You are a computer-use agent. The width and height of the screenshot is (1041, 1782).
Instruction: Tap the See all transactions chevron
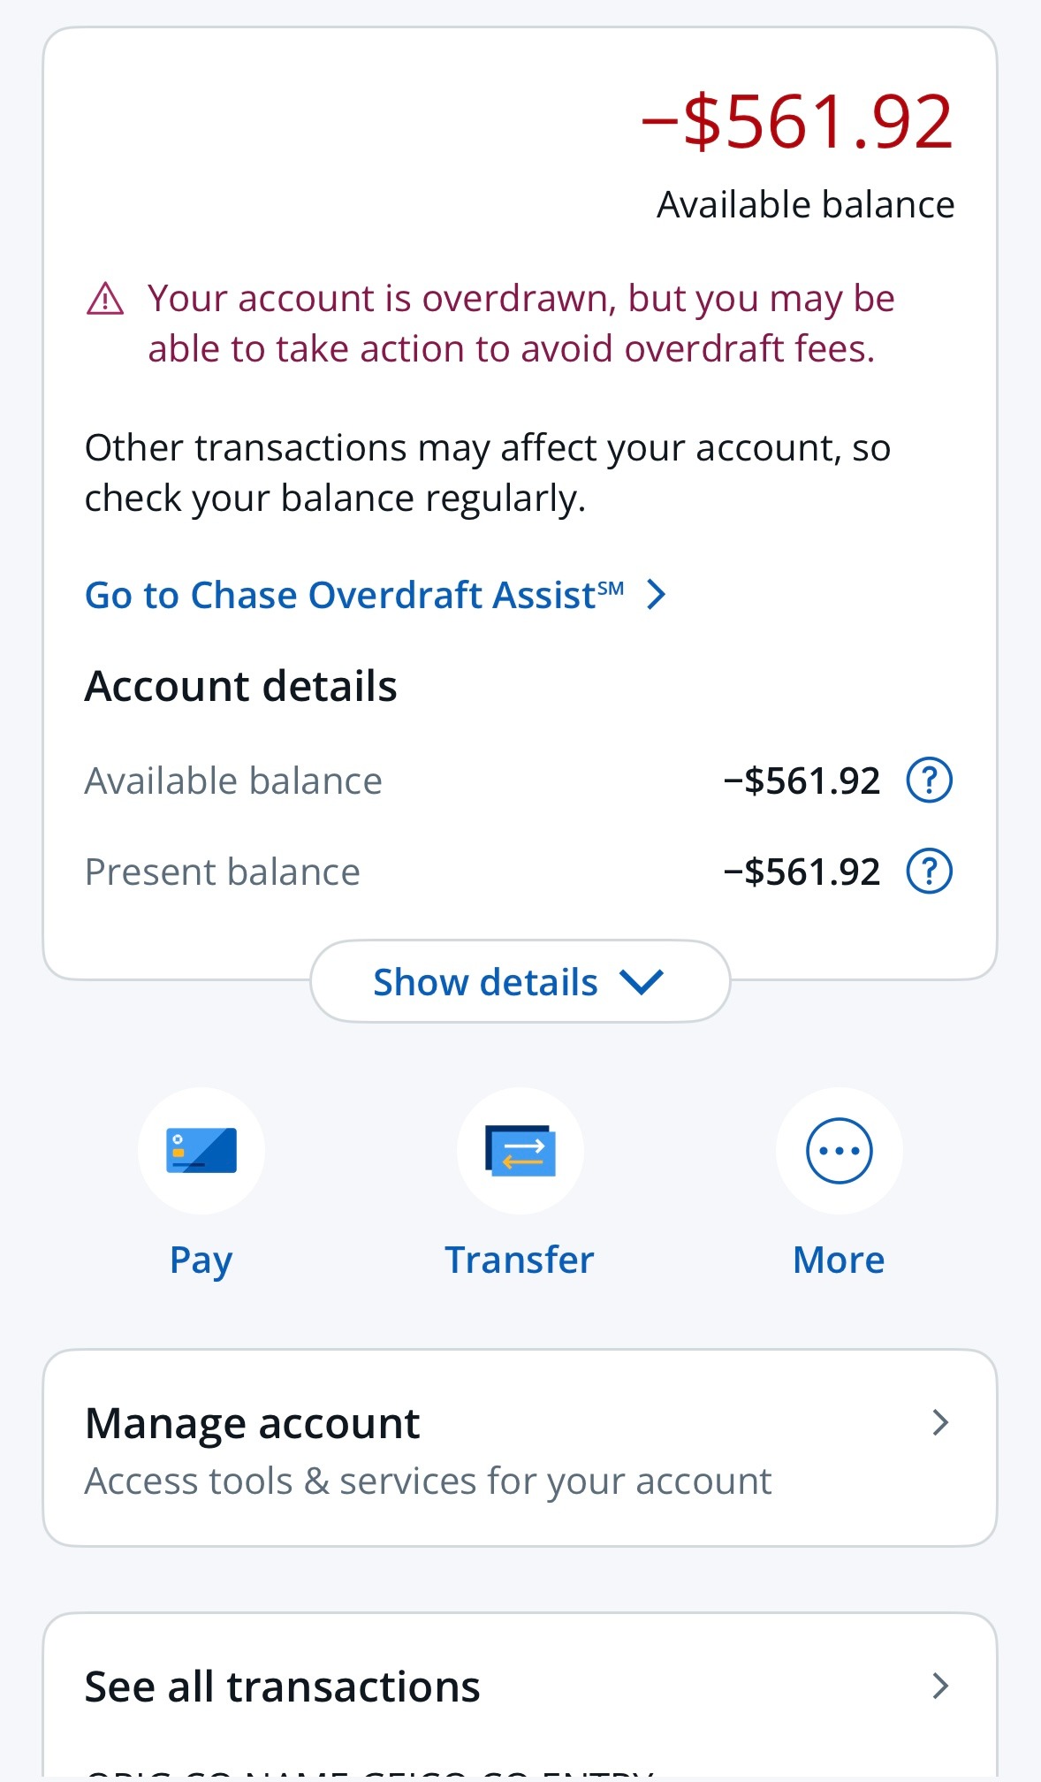pos(940,1687)
